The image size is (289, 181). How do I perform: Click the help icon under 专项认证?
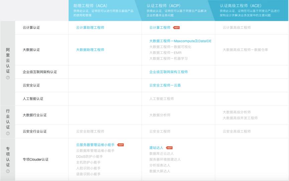(x=8, y=171)
